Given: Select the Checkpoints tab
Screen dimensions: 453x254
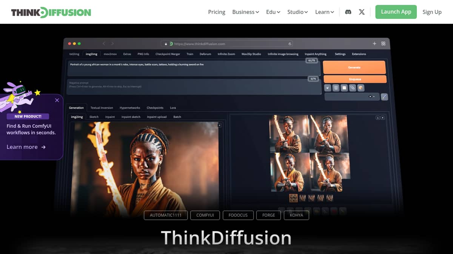Looking at the screenshot, I should 155,108.
